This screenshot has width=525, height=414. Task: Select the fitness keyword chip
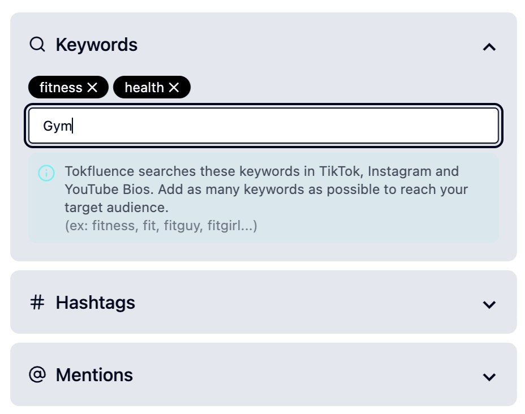[62, 87]
